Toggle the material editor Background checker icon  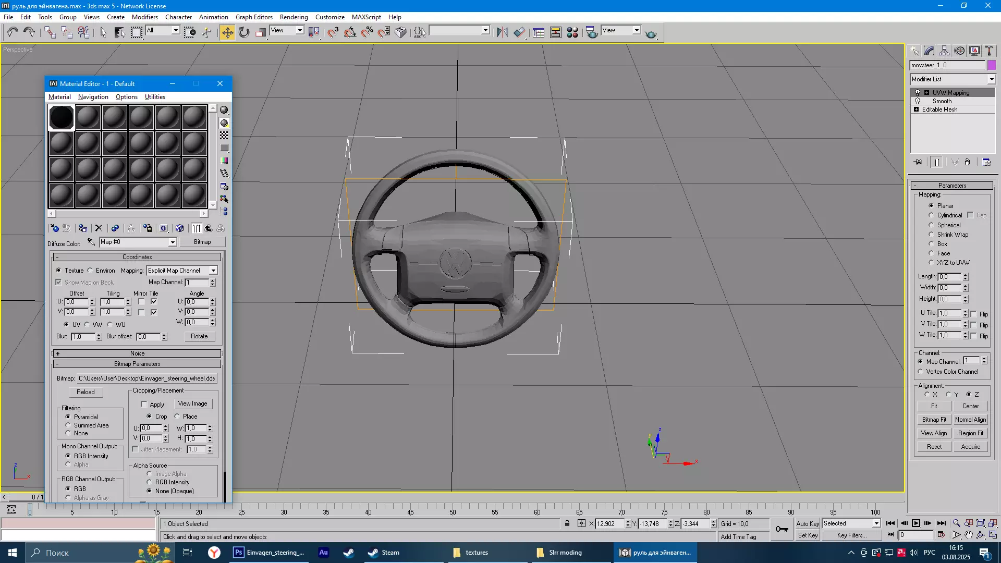point(224,135)
